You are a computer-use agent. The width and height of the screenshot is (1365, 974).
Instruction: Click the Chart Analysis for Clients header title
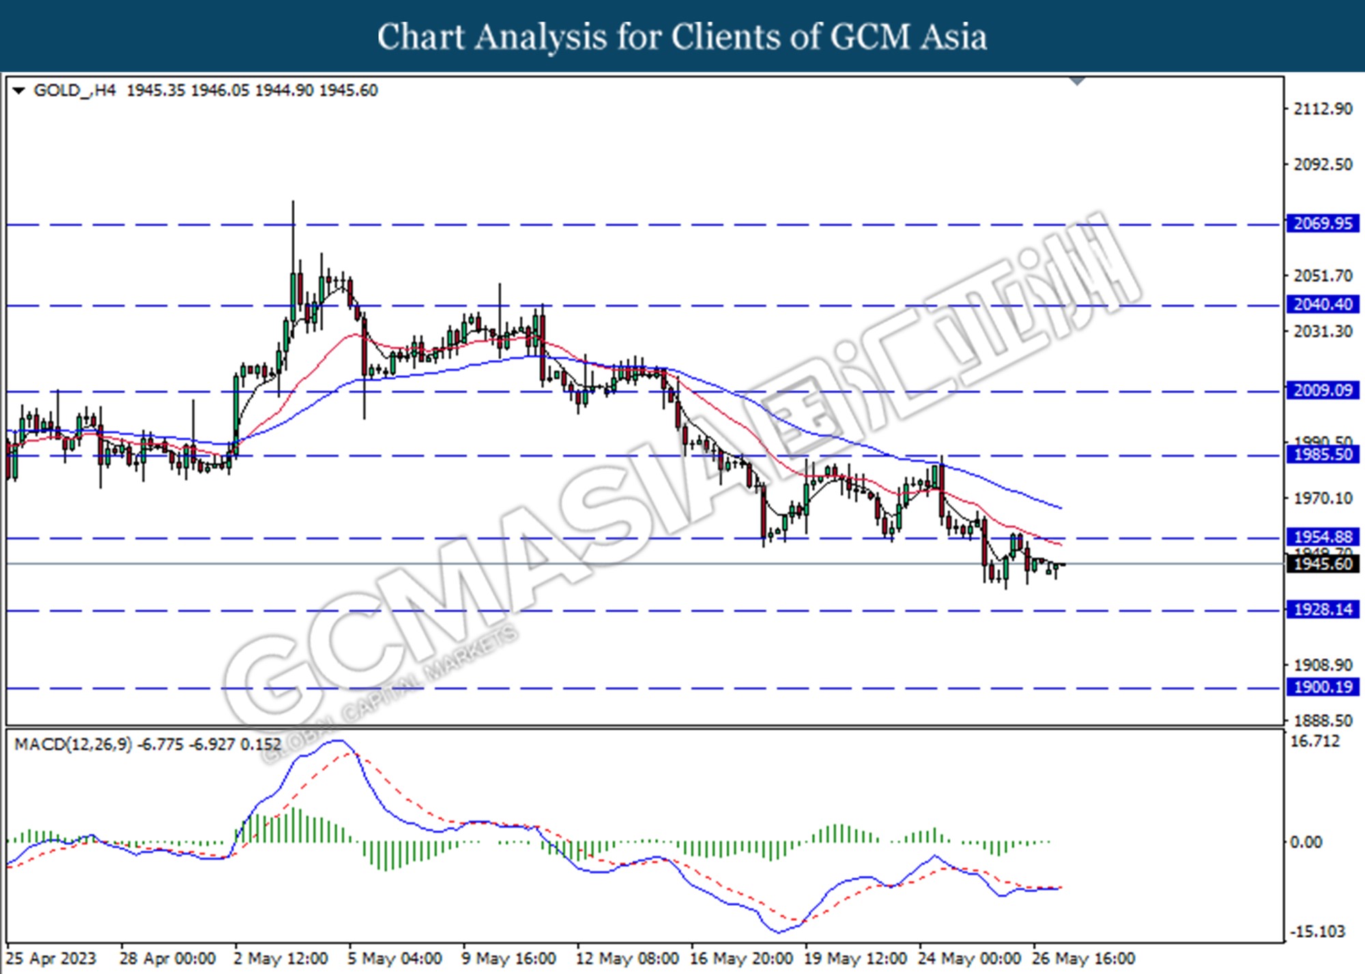point(682,37)
